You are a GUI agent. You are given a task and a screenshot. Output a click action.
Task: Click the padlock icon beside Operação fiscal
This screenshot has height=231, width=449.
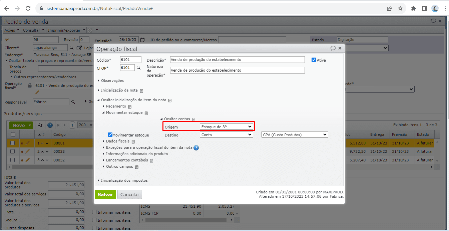coord(30,86)
